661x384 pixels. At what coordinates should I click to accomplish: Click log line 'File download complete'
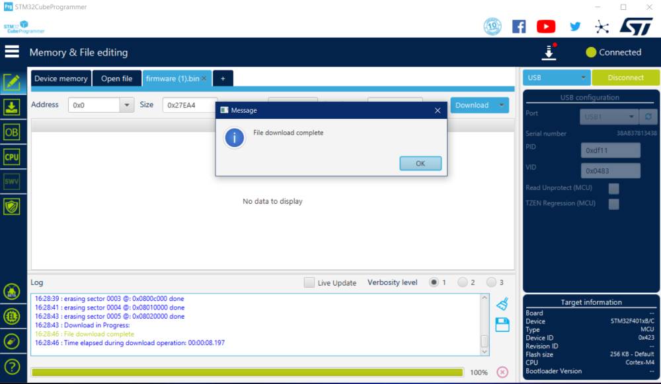[x=85, y=334]
